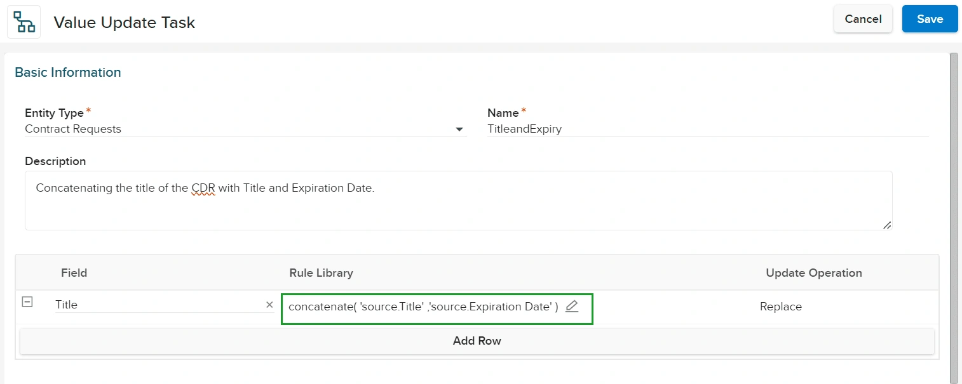This screenshot has height=384, width=962.
Task: Click the Title field input in the row
Action: [158, 305]
